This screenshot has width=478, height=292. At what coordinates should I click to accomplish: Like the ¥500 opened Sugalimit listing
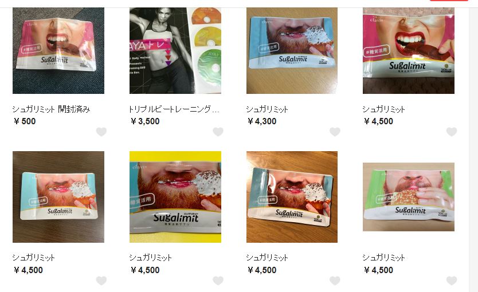tap(101, 132)
